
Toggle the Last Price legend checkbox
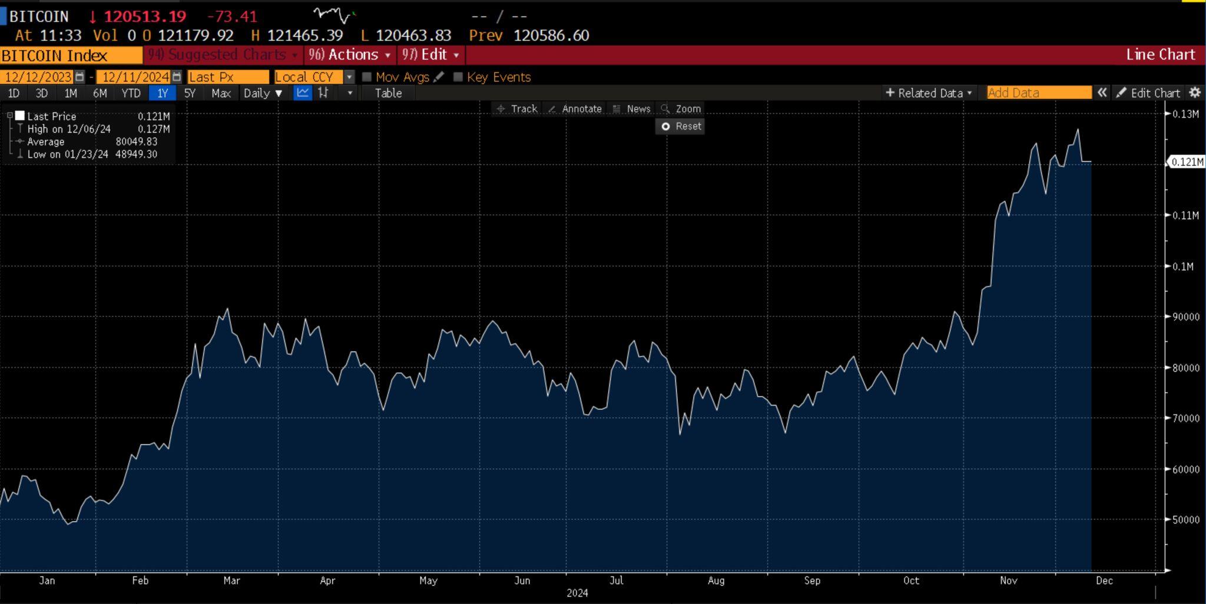point(9,115)
